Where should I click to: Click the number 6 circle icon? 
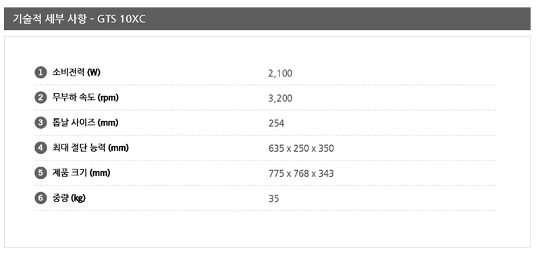click(41, 198)
